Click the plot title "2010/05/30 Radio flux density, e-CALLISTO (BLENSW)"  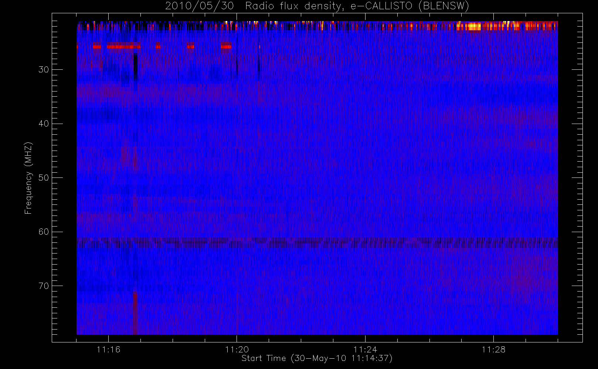tap(317, 6)
